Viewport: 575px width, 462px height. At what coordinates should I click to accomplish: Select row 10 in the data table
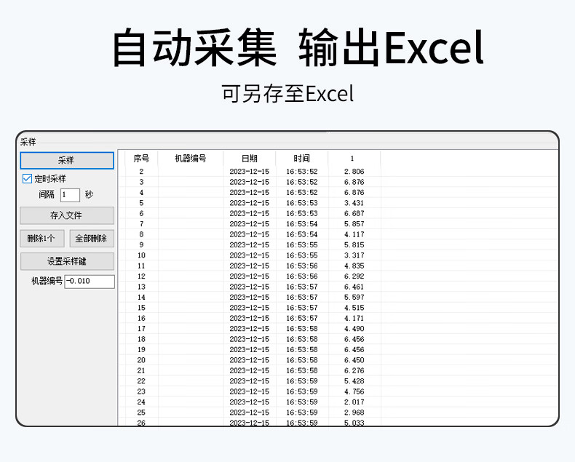click(x=141, y=255)
